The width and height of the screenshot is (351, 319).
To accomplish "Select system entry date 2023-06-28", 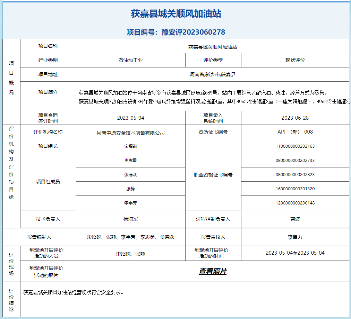I will 295,118.
